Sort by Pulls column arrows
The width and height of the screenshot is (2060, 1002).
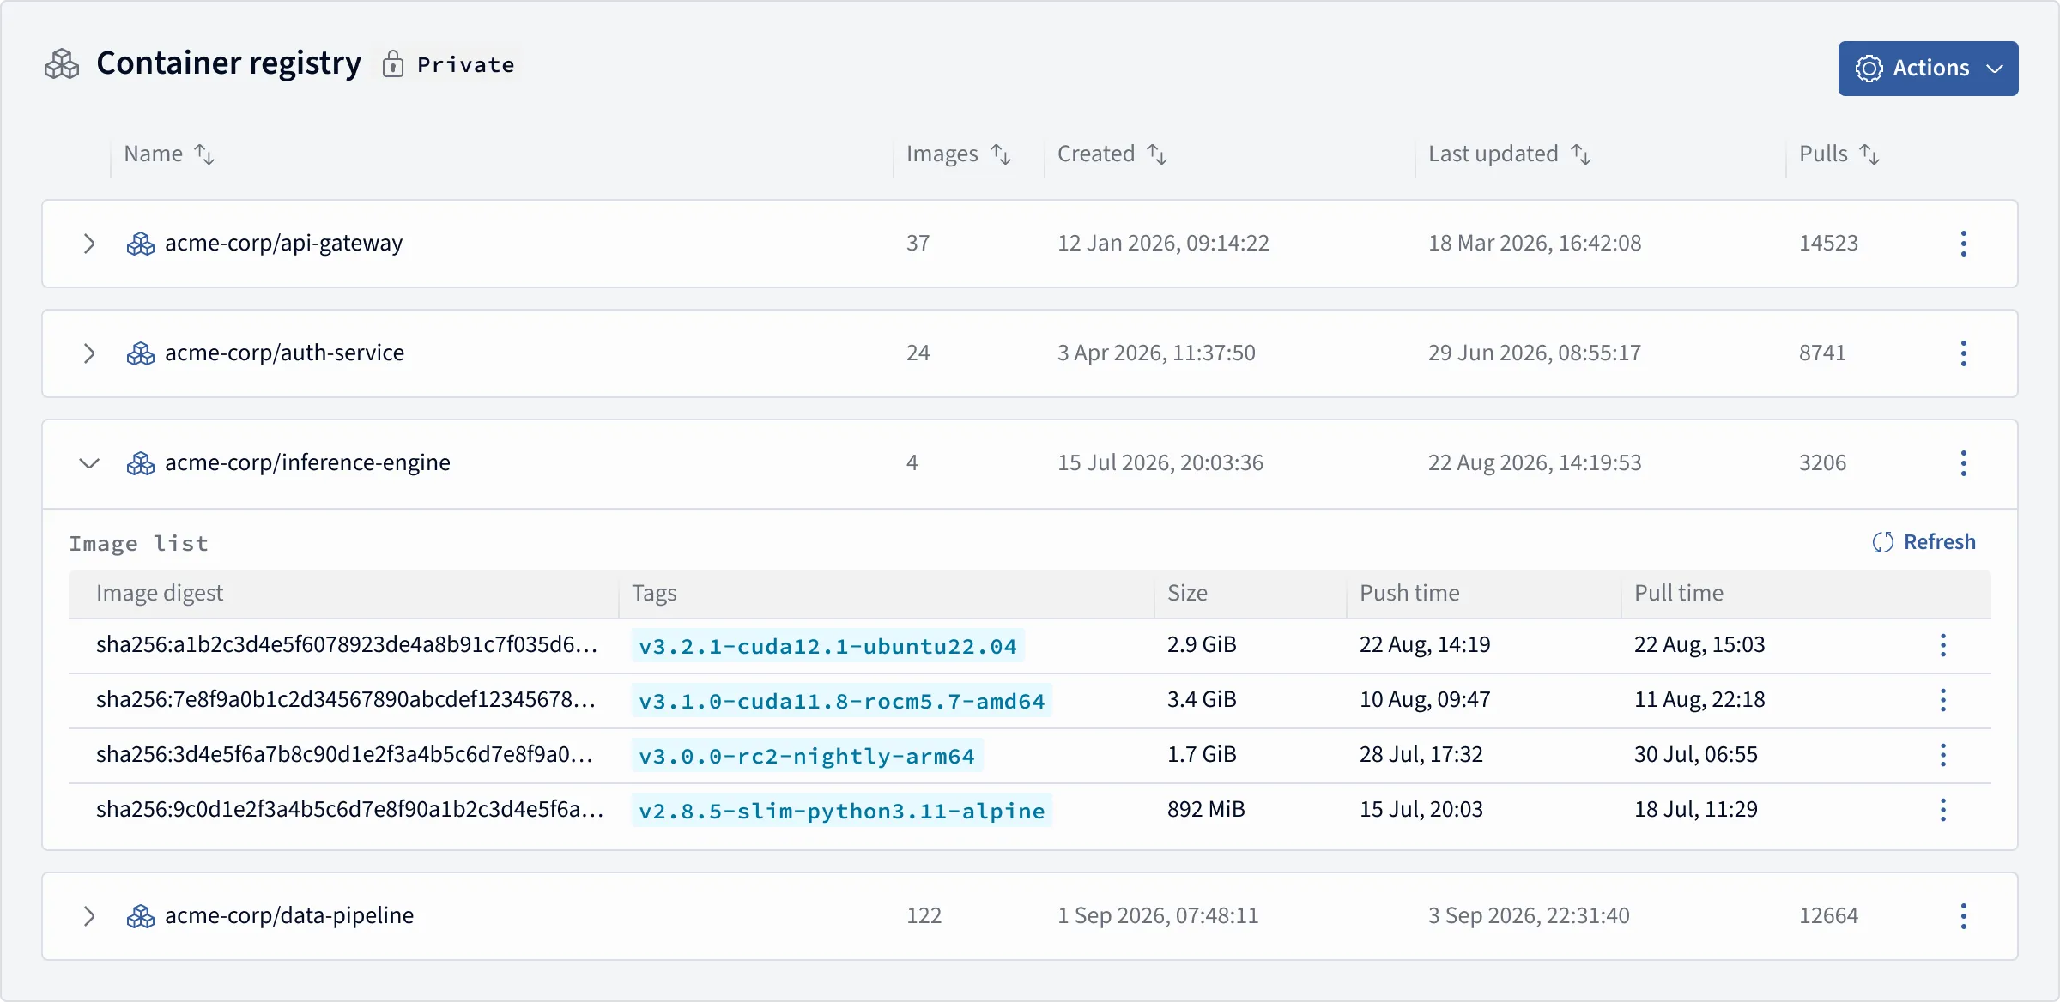coord(1869,154)
